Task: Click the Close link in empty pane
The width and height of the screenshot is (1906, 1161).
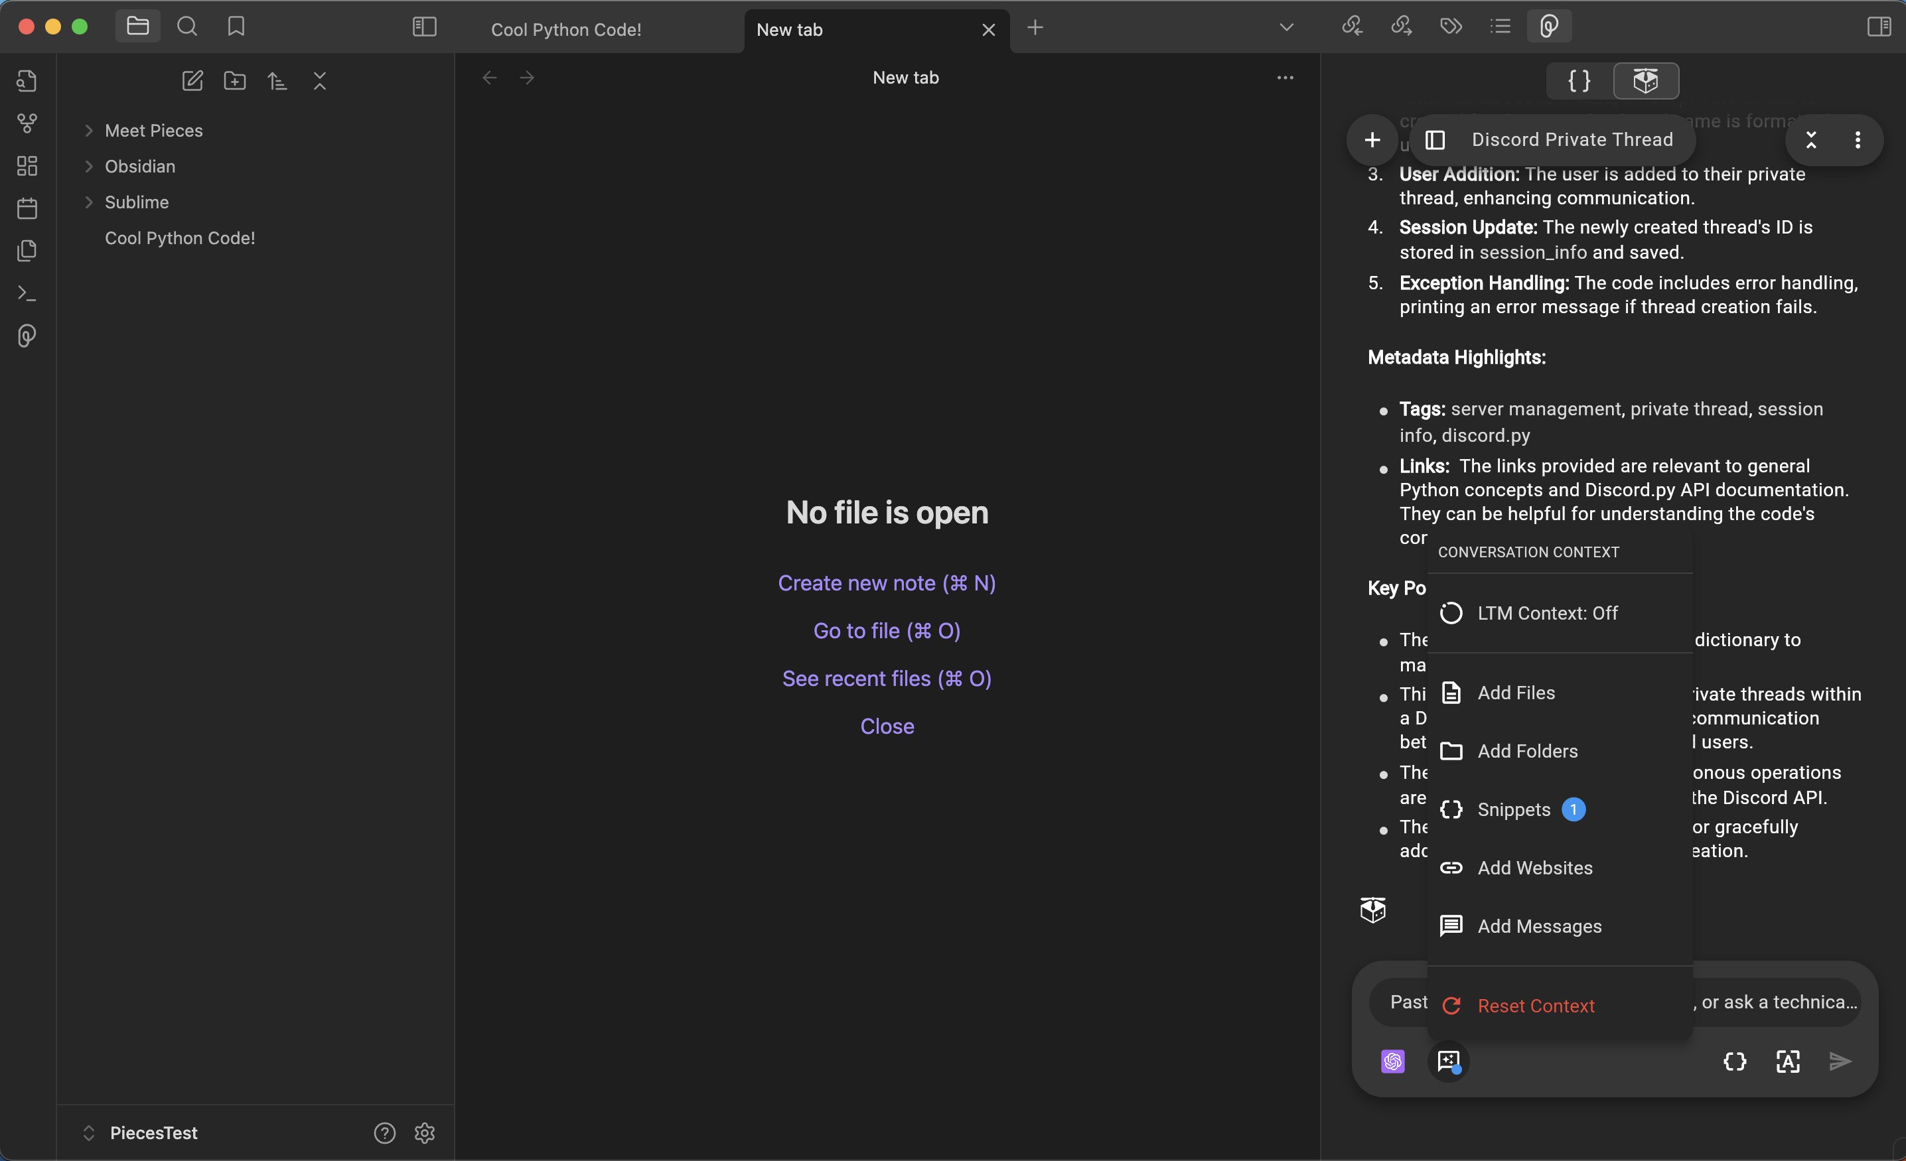Action: (887, 726)
